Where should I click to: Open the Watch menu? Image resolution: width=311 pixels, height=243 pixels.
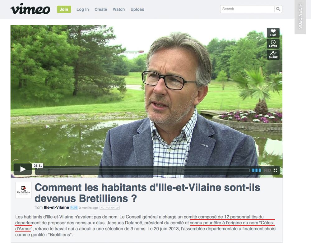click(x=118, y=9)
